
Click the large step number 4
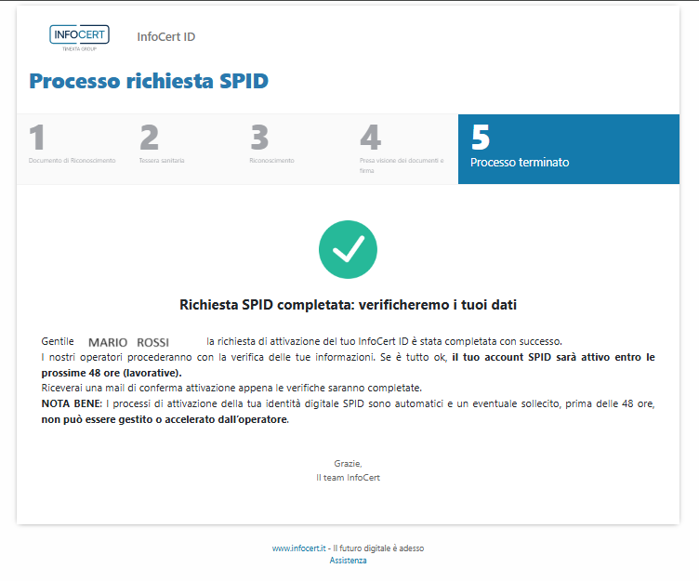pyautogui.click(x=370, y=138)
